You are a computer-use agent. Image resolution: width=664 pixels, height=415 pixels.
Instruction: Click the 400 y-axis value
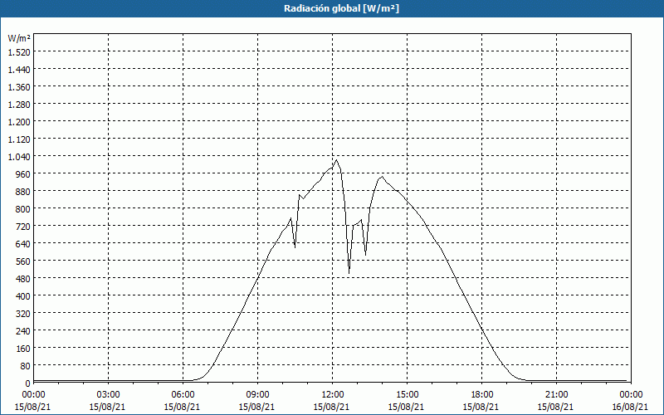pyautogui.click(x=24, y=296)
